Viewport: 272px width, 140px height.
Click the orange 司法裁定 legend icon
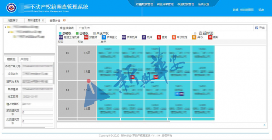174,37
